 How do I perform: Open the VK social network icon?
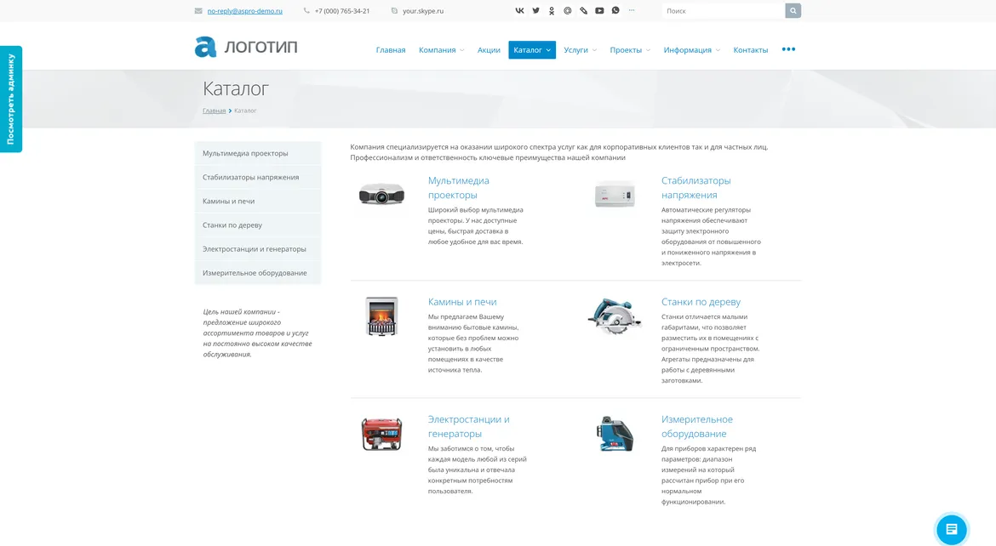coord(519,11)
